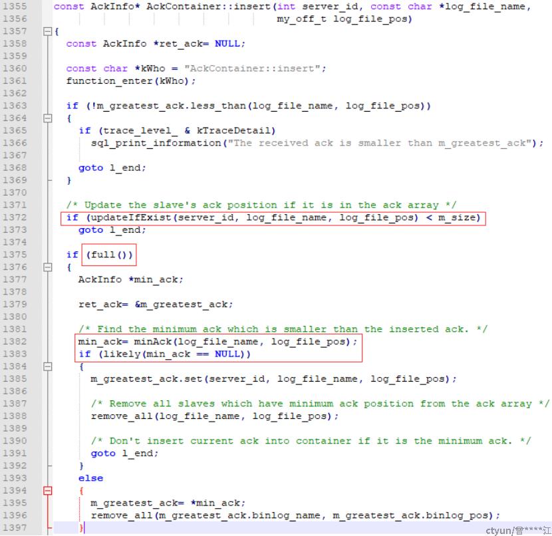Collapse the if(full()) block fold at line 1376
Viewport: 552px width, 536px height.
(47, 267)
